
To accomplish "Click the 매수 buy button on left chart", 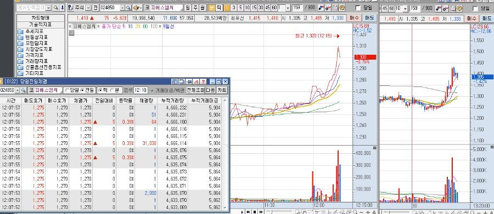I will pyautogui.click(x=355, y=18).
